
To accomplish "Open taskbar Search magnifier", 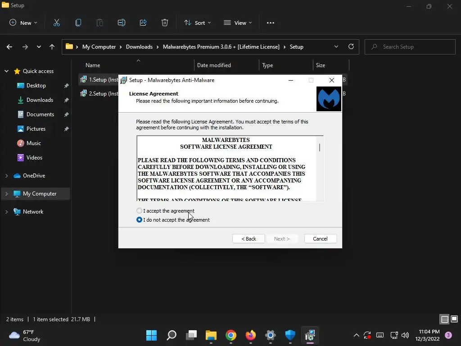I will 172,335.
